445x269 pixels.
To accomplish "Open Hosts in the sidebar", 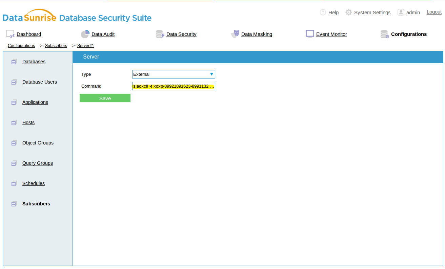I will tap(28, 122).
